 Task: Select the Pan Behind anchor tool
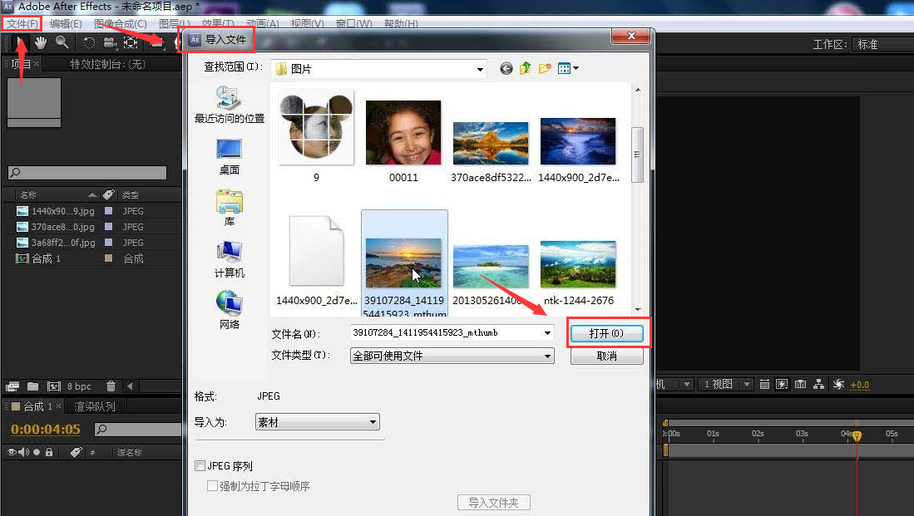(131, 42)
